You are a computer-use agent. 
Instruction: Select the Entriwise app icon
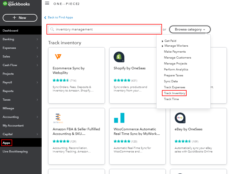(58, 118)
